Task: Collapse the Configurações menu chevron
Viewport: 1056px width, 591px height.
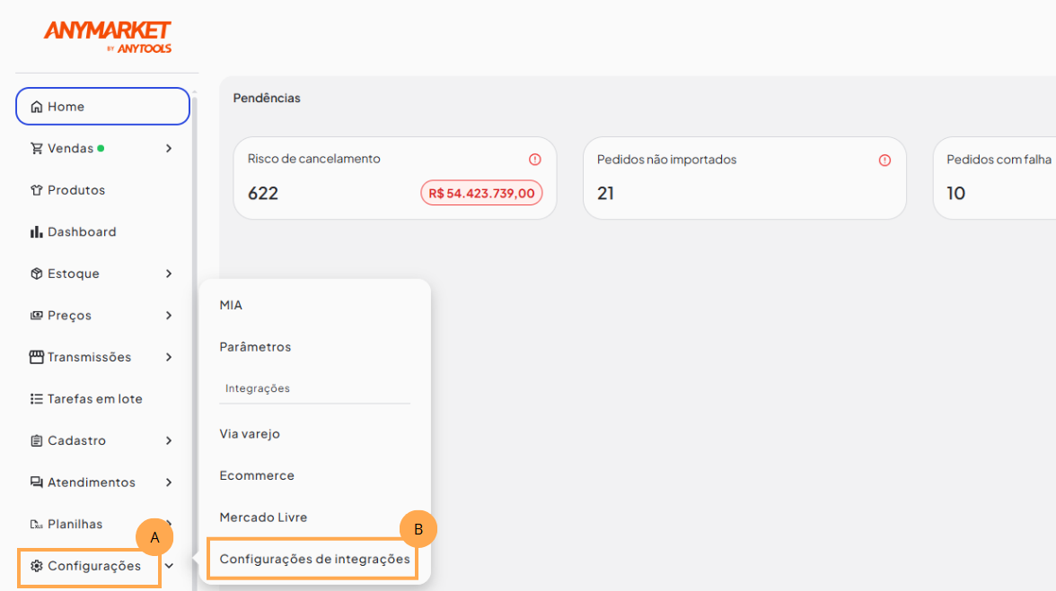Action: click(169, 566)
